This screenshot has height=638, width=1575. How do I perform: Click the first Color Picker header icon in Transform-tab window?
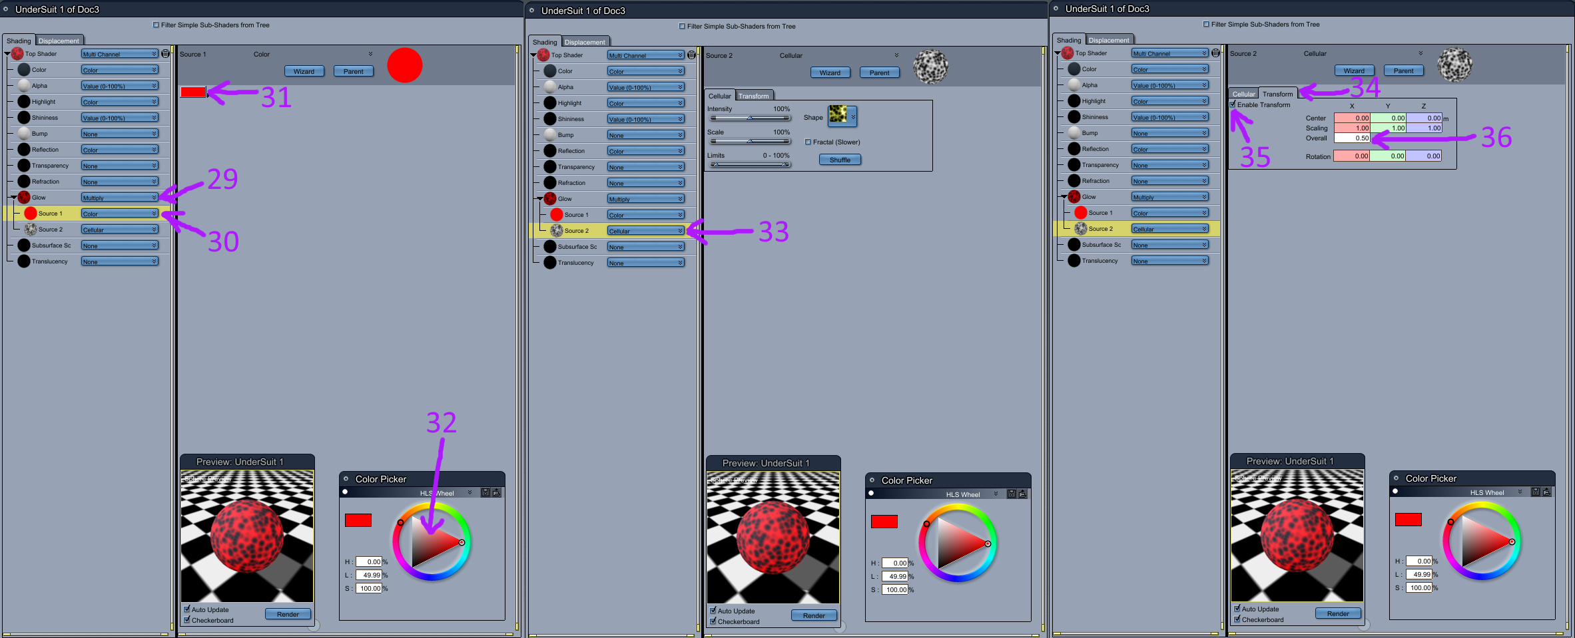tap(1536, 492)
